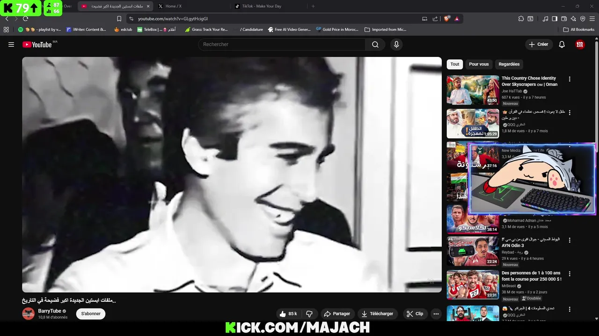Open the browser main menu

[592, 19]
